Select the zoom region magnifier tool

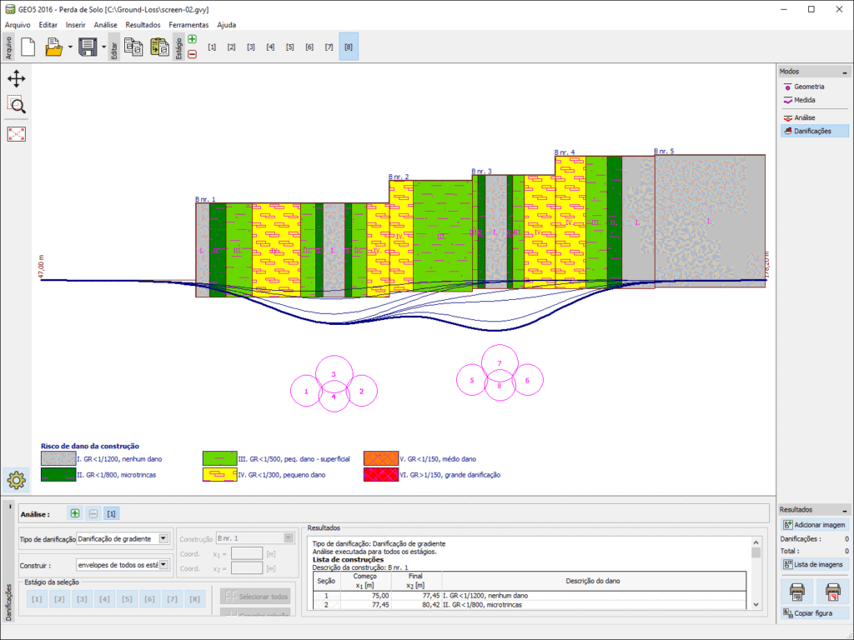(17, 104)
